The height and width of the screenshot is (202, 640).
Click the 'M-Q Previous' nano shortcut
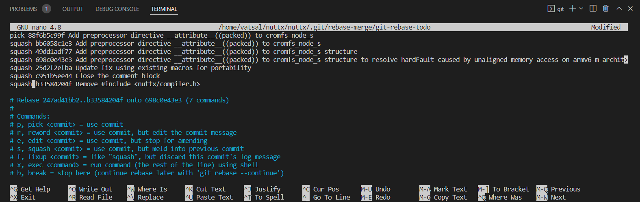558,189
